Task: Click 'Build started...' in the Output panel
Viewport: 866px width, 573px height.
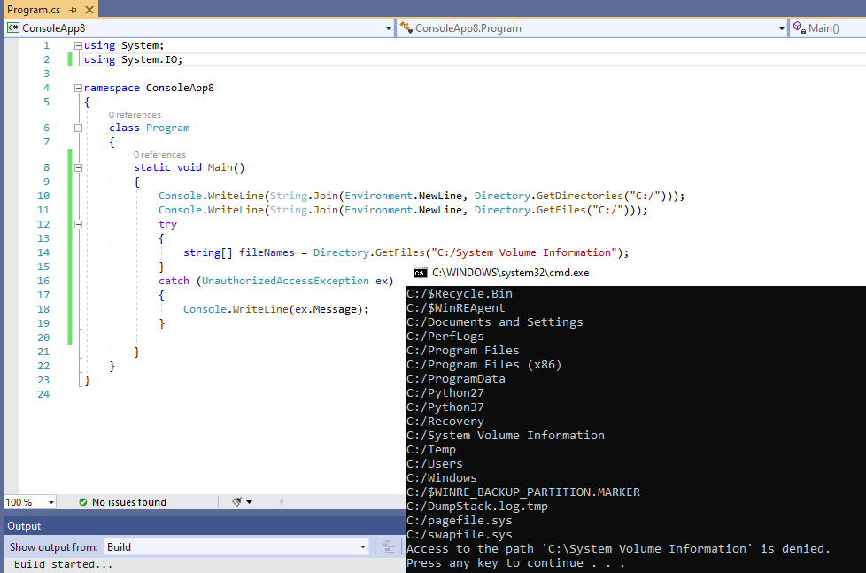Action: click(x=63, y=564)
